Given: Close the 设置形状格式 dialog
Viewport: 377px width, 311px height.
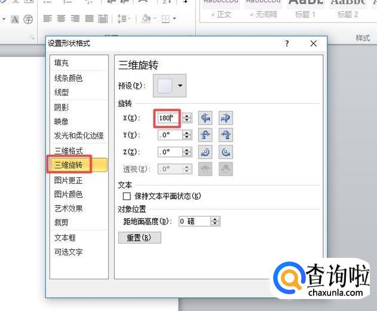Looking at the screenshot, I should tap(314, 44).
